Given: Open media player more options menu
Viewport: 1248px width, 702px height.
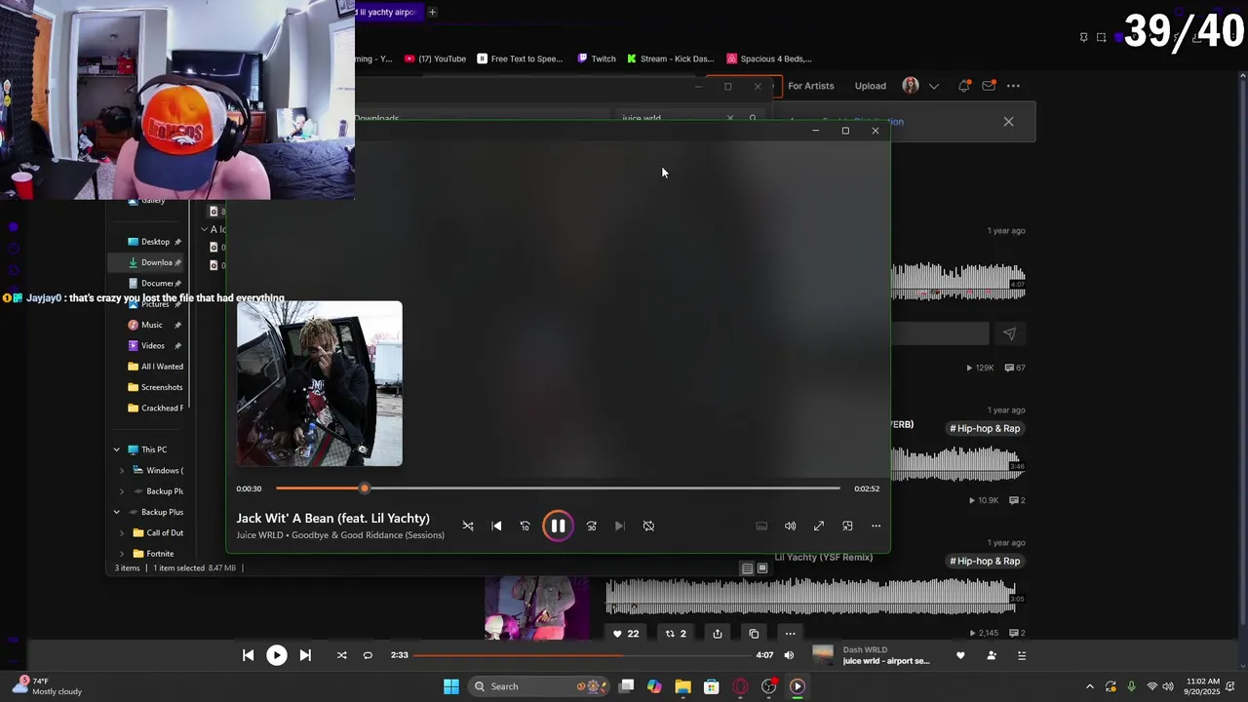Looking at the screenshot, I should point(876,526).
